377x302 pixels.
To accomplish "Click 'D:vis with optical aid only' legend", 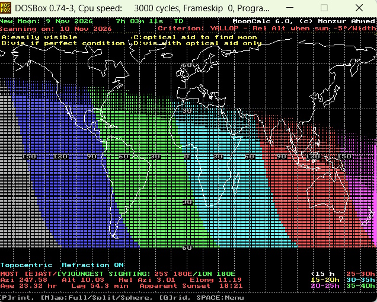I will 197,43.
